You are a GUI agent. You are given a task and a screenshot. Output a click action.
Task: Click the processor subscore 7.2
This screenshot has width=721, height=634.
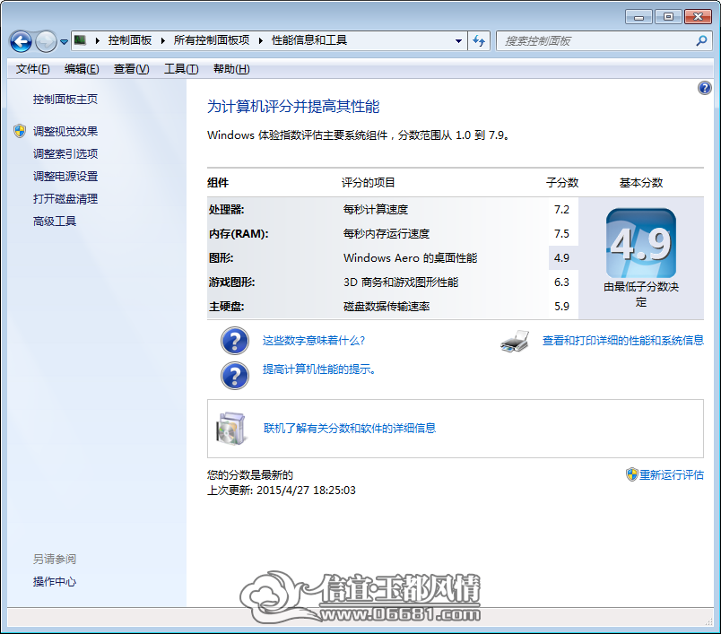point(561,210)
